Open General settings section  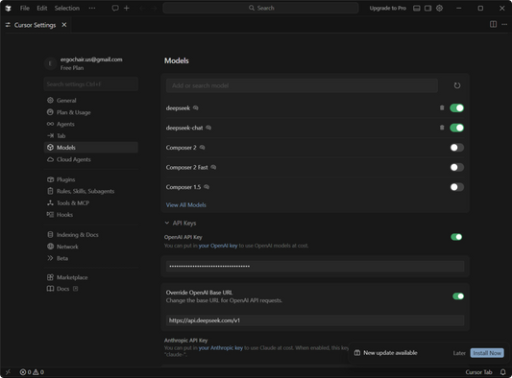90,101
